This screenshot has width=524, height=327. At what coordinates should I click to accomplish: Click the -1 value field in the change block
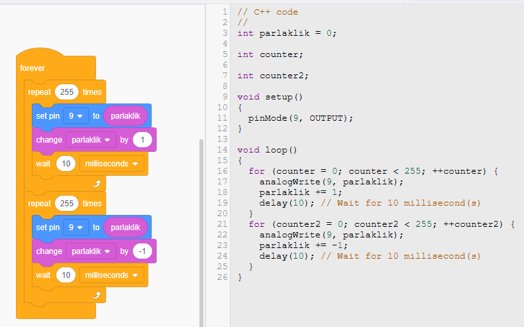(142, 251)
